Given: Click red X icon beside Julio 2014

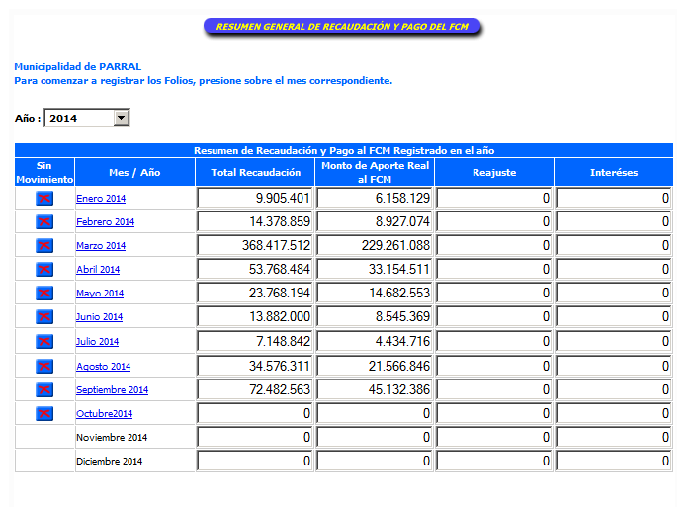Looking at the screenshot, I should click(x=44, y=342).
